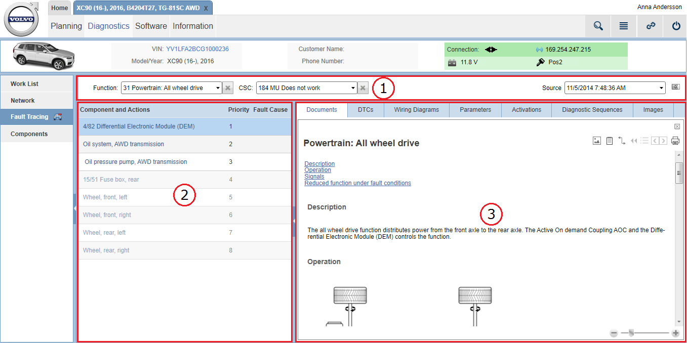
Task: Open the Information menu
Action: 193,26
